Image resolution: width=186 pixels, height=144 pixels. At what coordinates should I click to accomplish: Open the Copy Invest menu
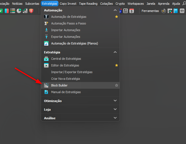pos(68,4)
